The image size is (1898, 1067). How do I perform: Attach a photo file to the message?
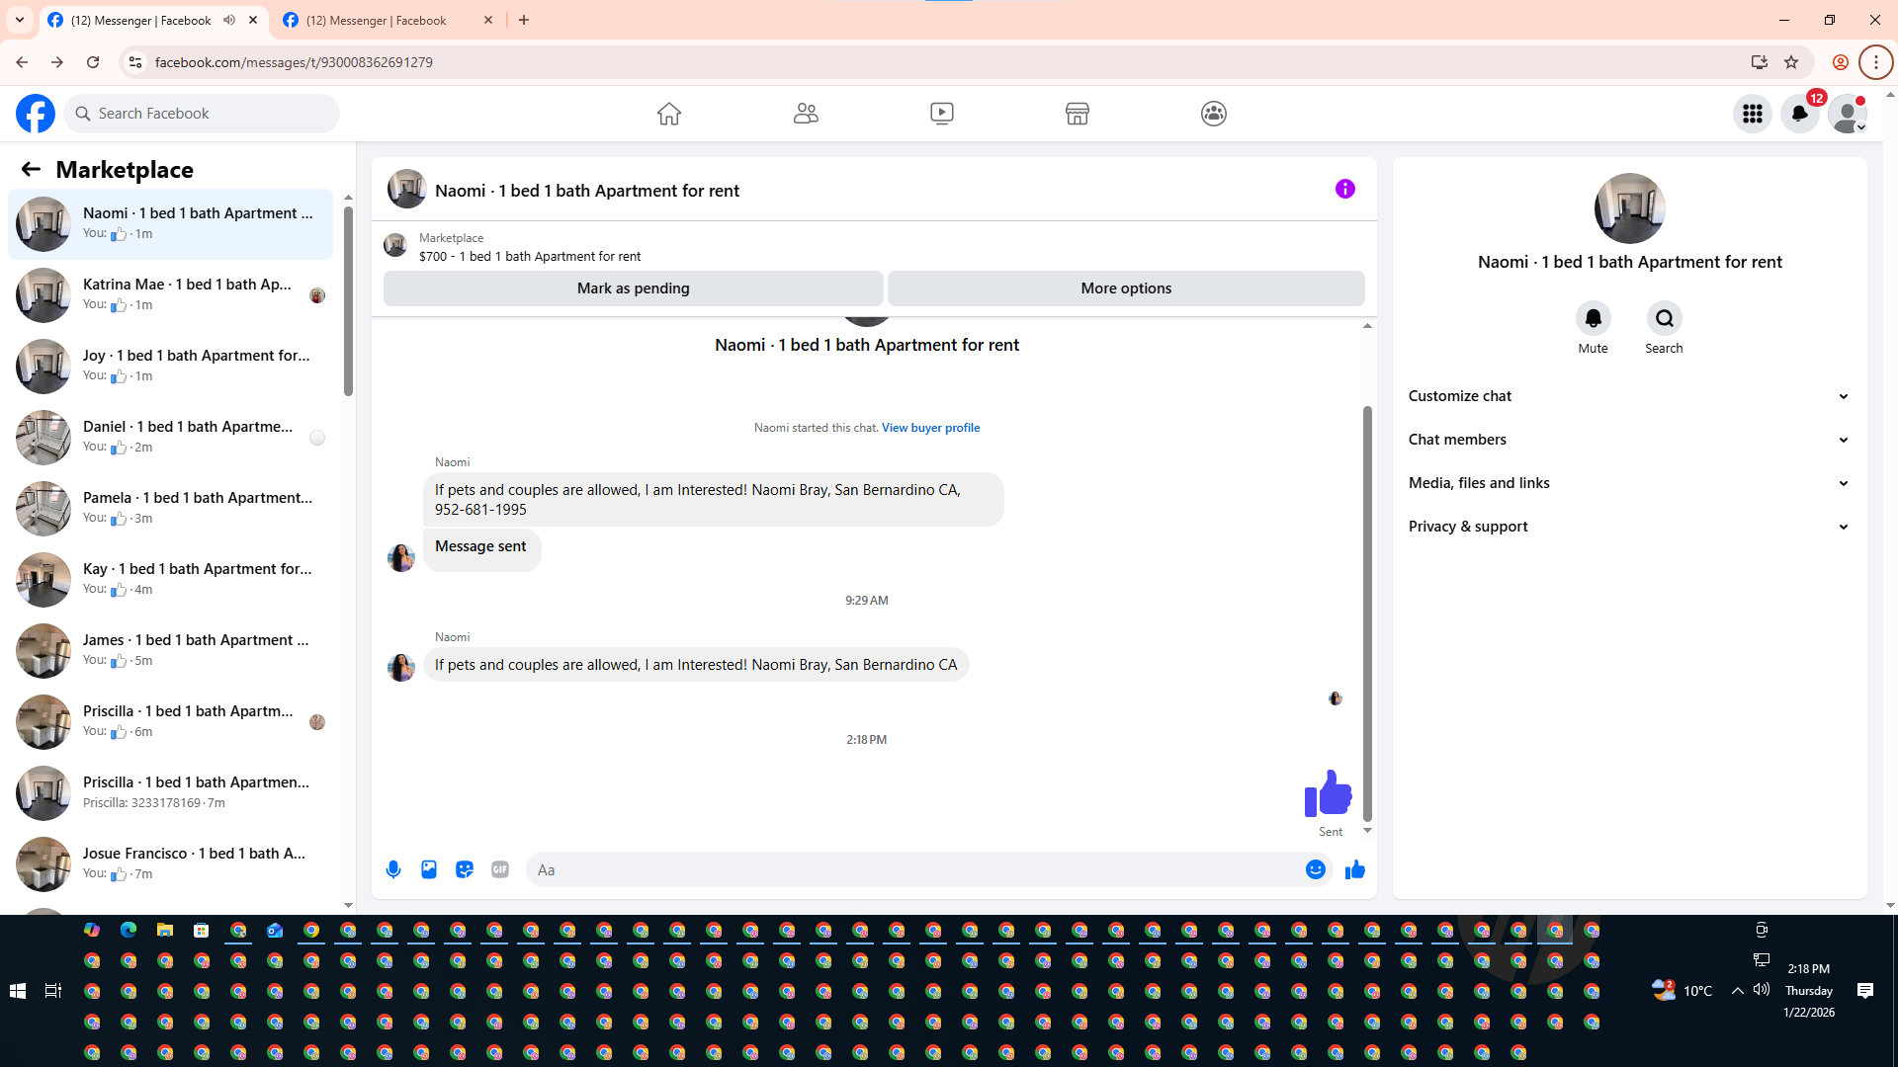coord(429,869)
